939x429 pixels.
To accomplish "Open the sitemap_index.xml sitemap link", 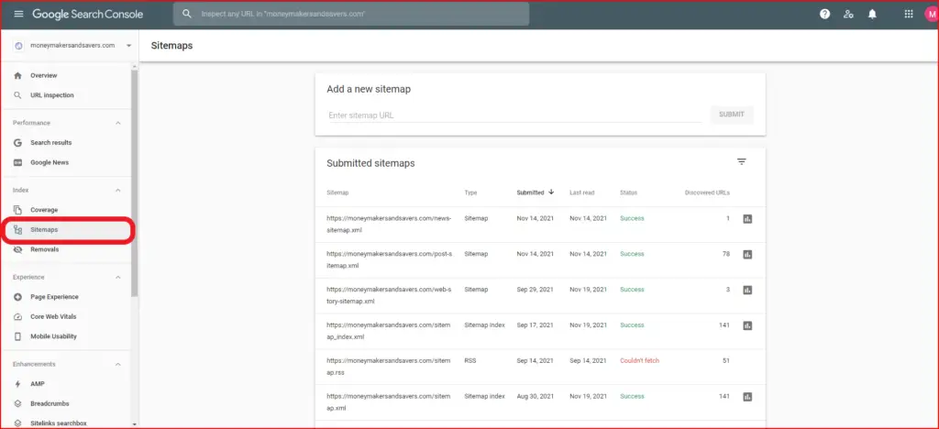I will coord(389,331).
